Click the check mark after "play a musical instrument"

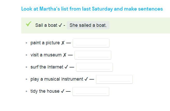pos(86,79)
